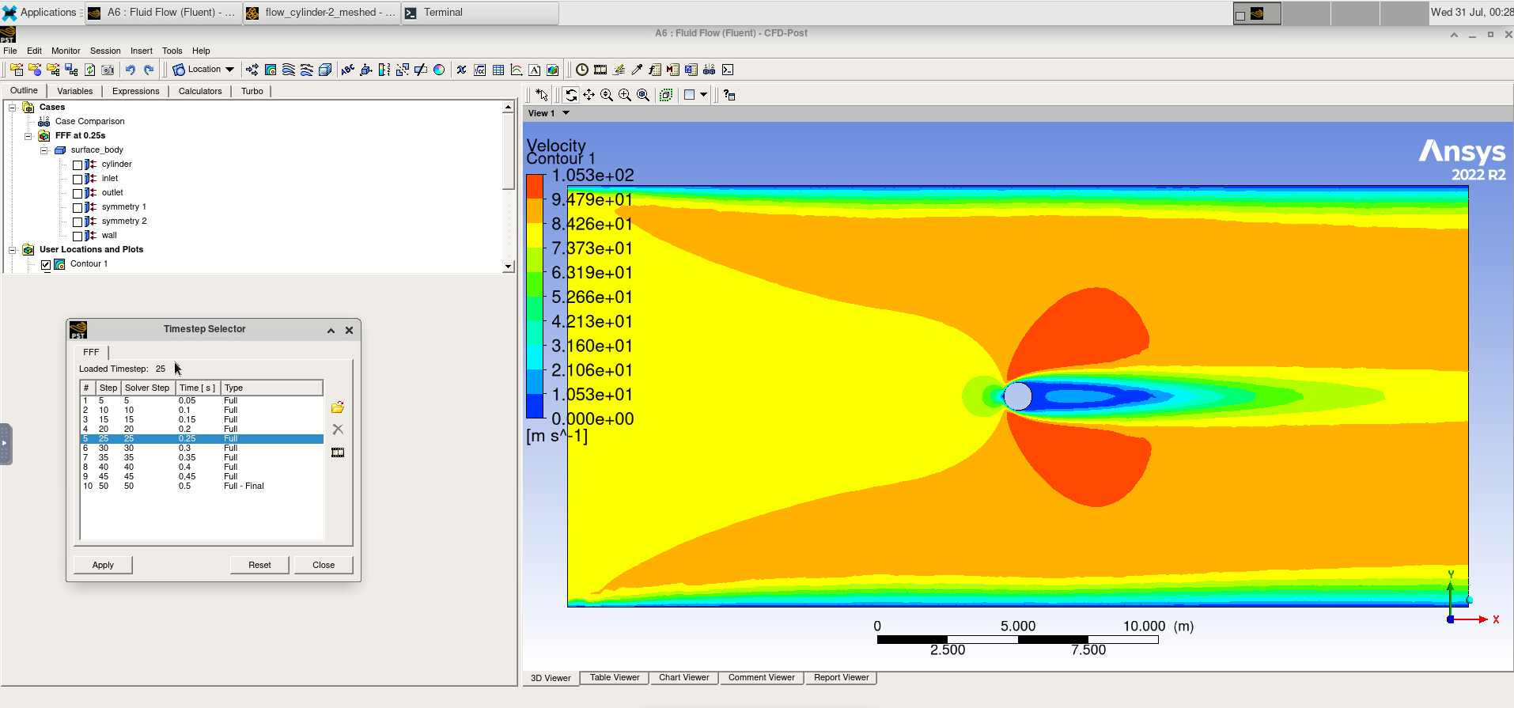Insert a Contour via toolbar icon
The height and width of the screenshot is (708, 1514).
pos(271,70)
